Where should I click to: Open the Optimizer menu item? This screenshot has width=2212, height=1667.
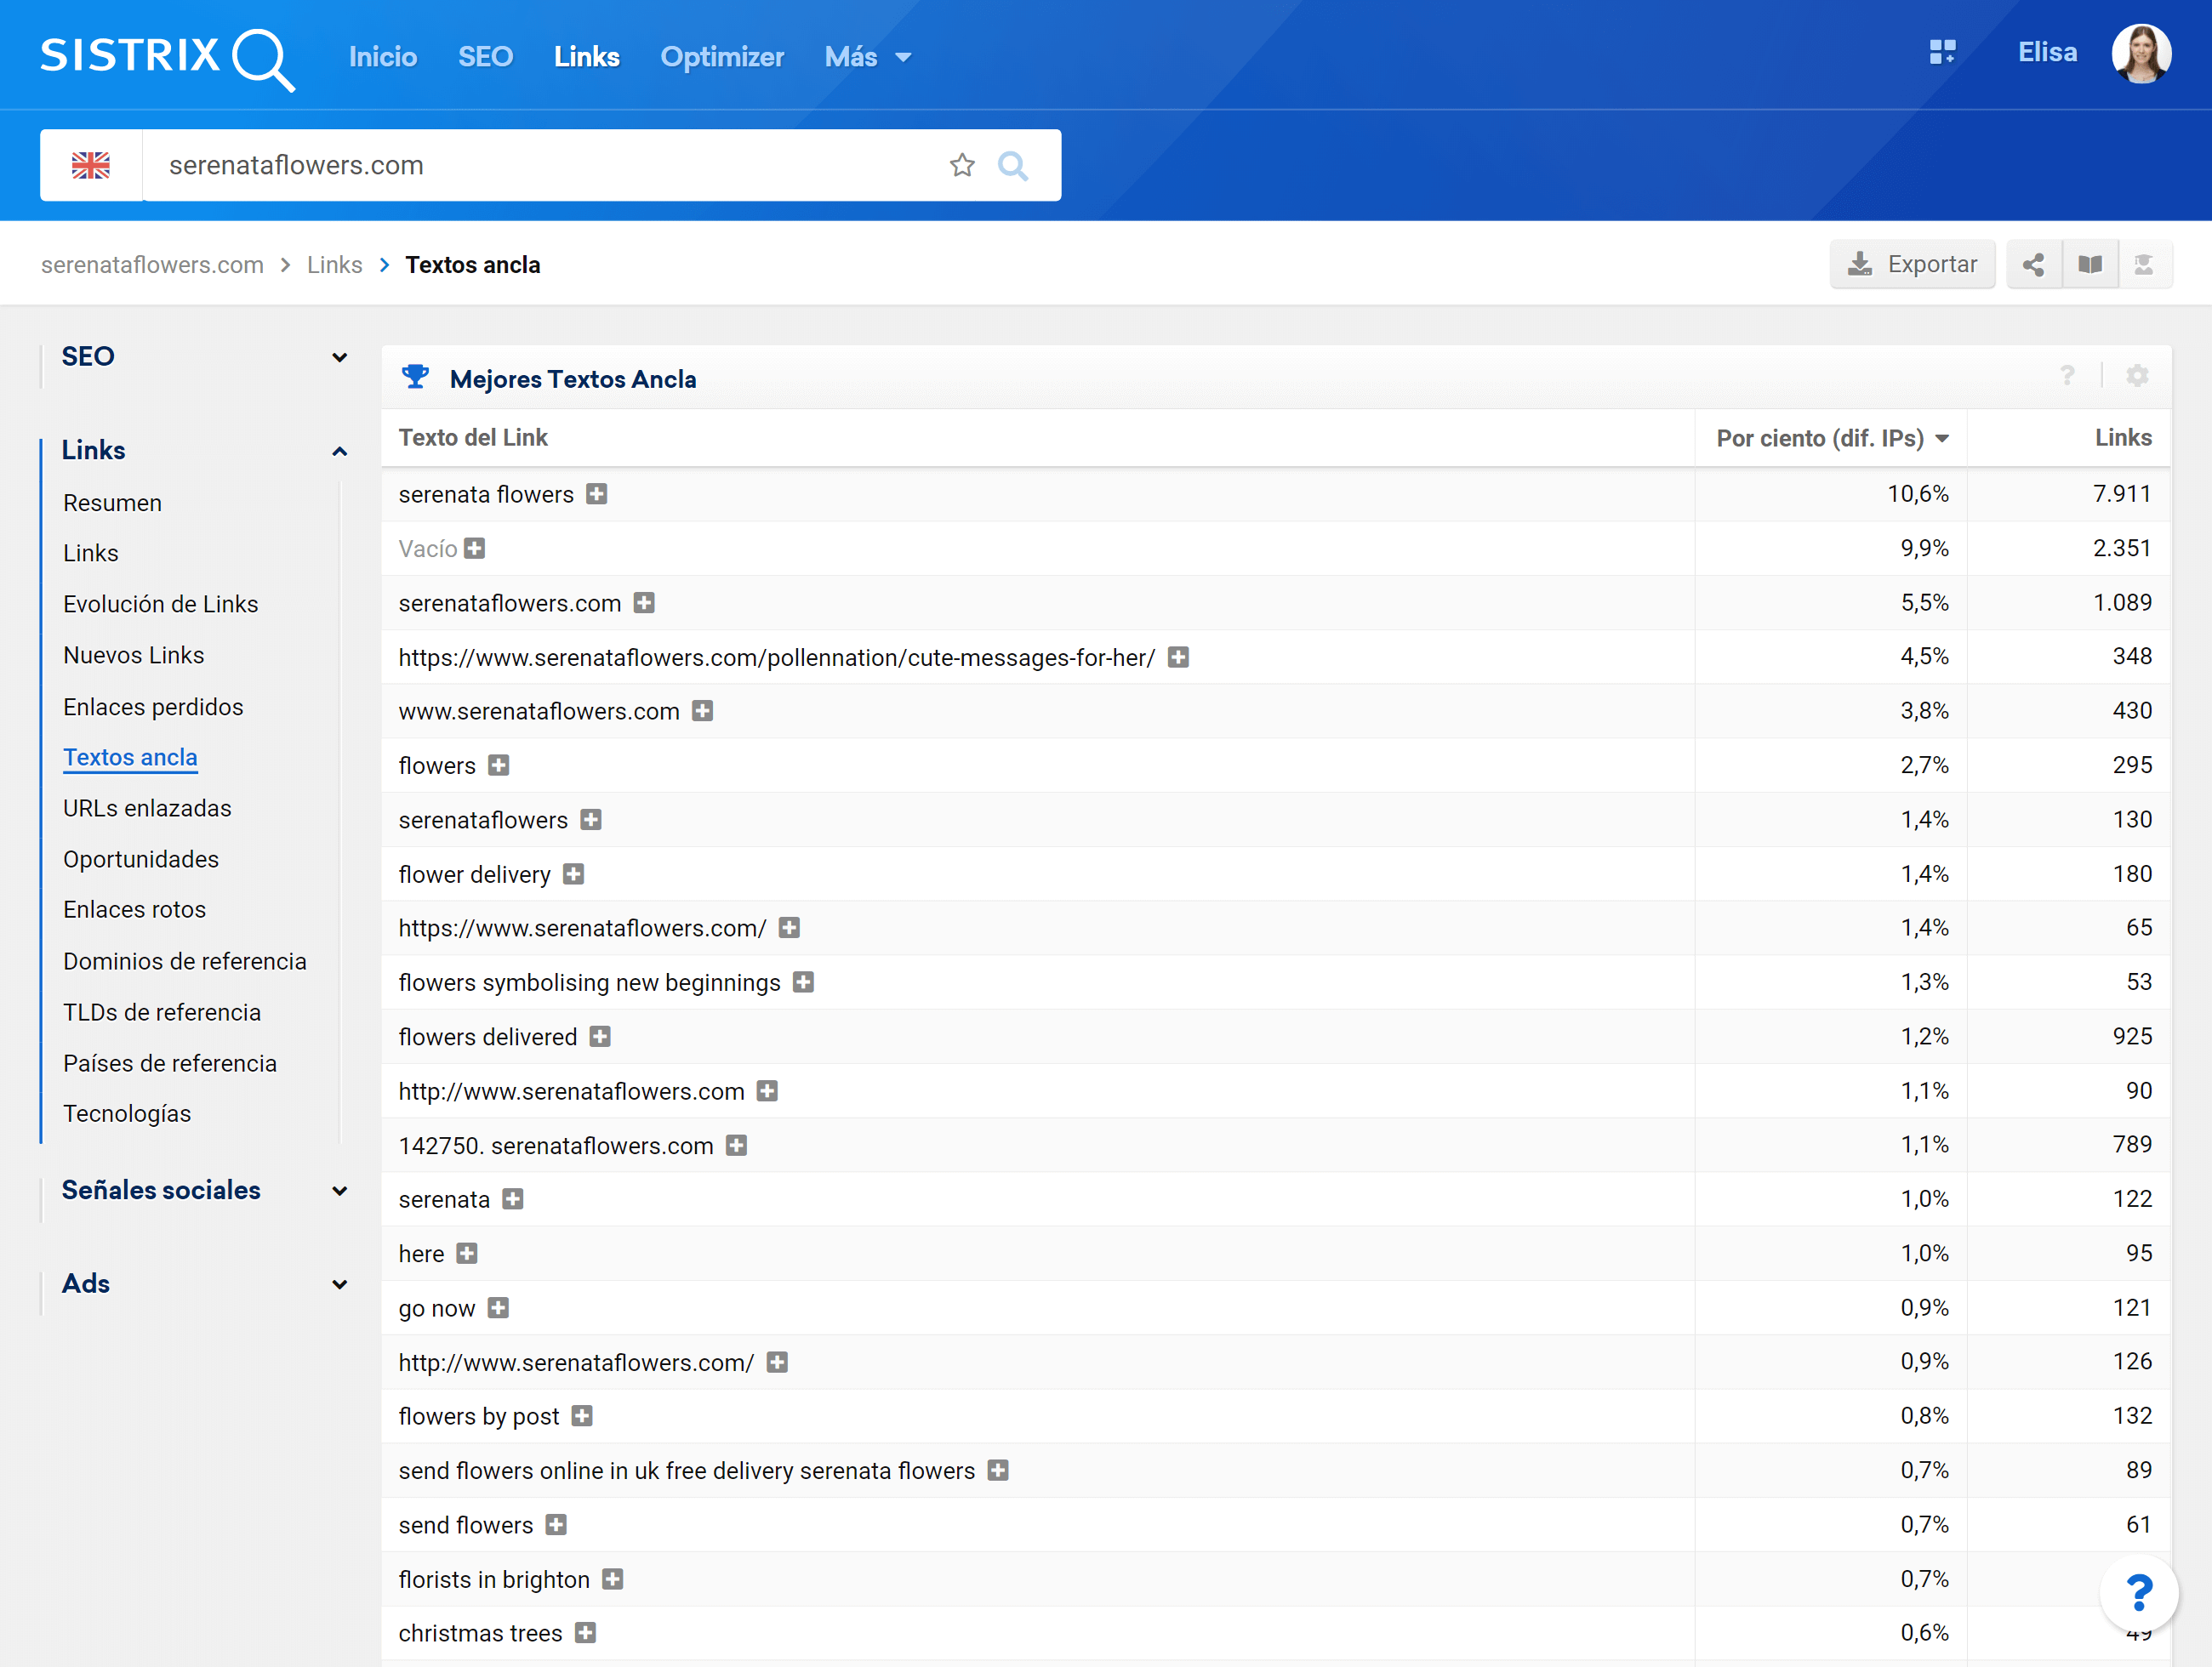point(721,57)
